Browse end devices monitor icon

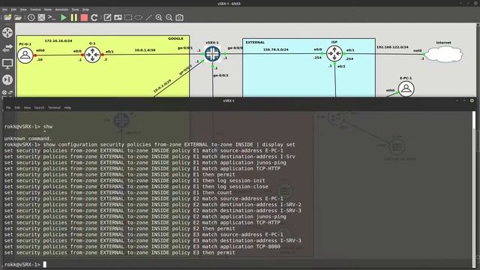[7, 64]
